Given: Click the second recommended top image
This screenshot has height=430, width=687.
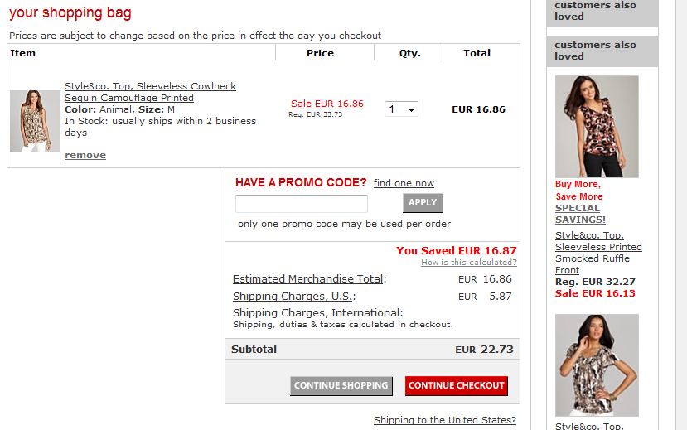Looking at the screenshot, I should [597, 365].
